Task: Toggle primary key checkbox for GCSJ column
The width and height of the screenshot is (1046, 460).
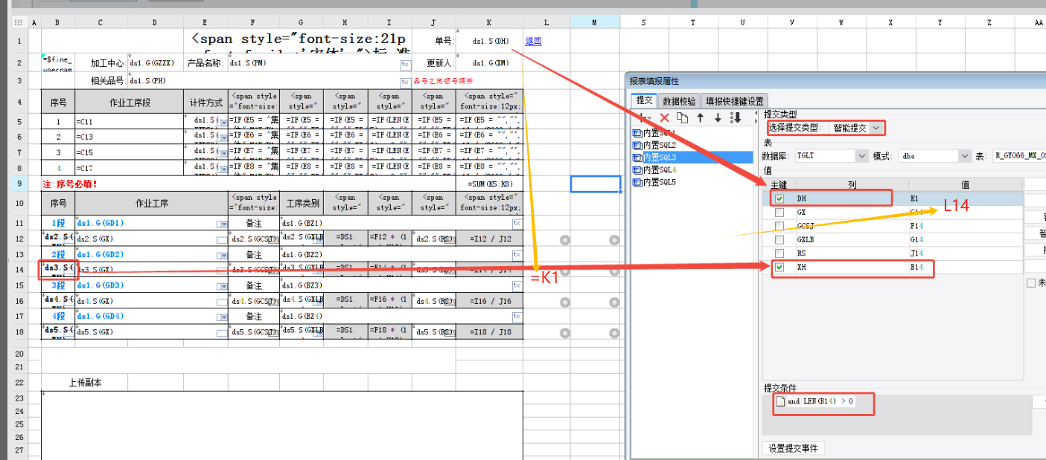Action: 779,226
